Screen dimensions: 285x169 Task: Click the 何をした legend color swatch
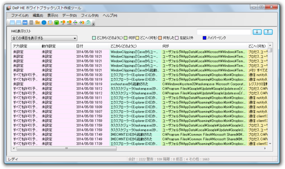(x=160, y=38)
